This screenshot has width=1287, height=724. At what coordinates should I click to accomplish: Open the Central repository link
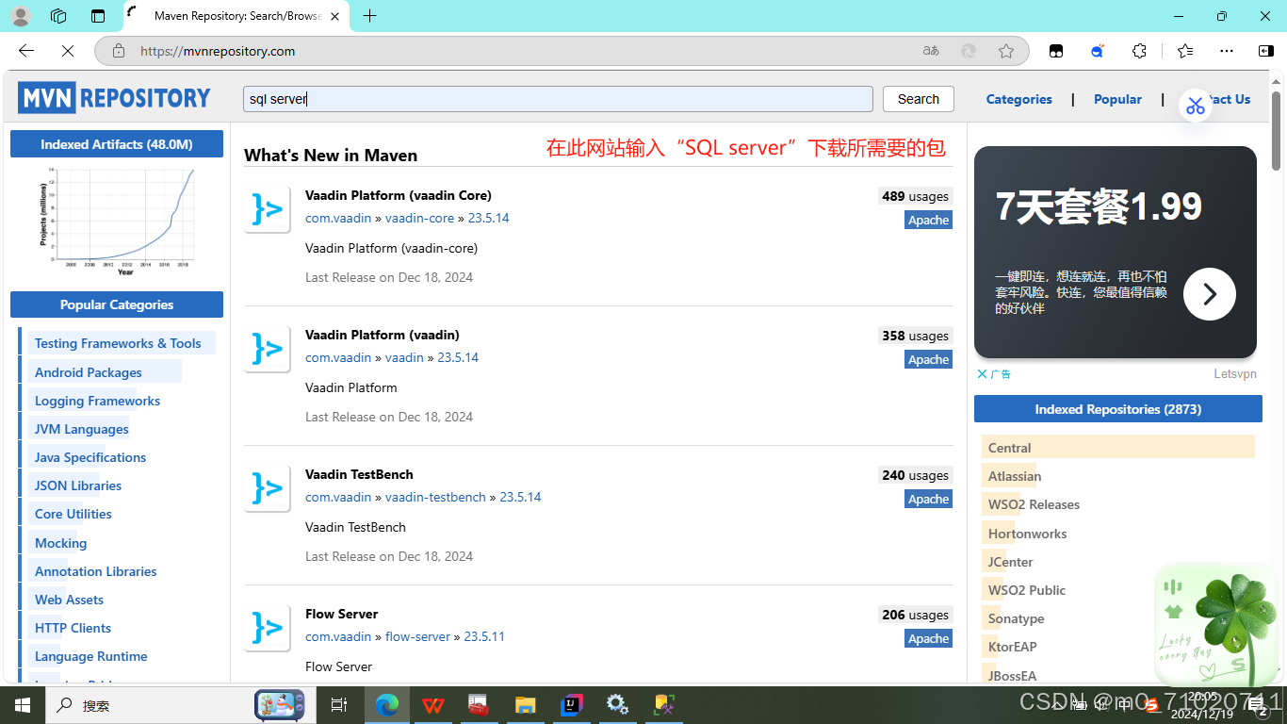(x=1010, y=448)
